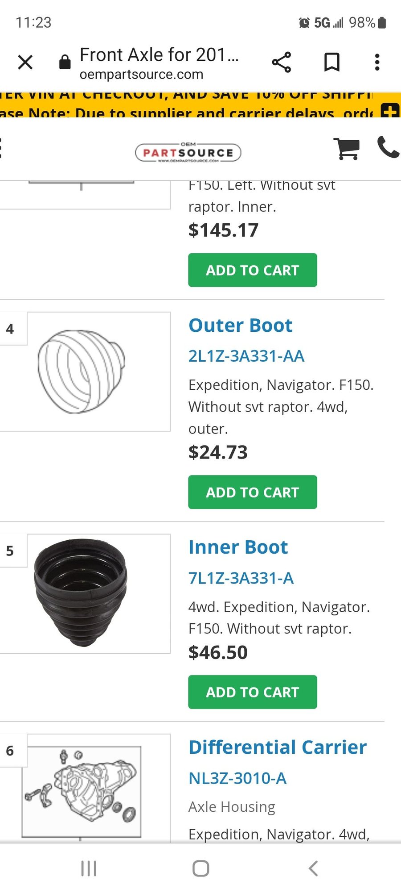This screenshot has width=401, height=893.
Task: Bookmark this page using bookmark icon
Action: 331,62
